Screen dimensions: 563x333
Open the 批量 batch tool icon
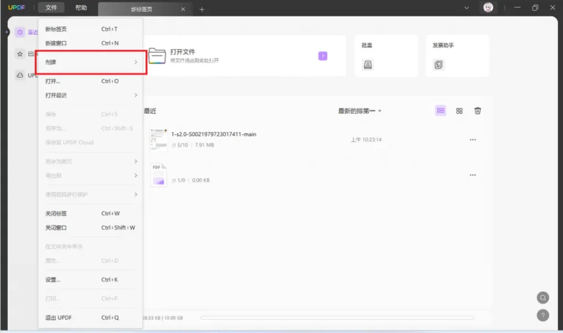click(x=368, y=65)
